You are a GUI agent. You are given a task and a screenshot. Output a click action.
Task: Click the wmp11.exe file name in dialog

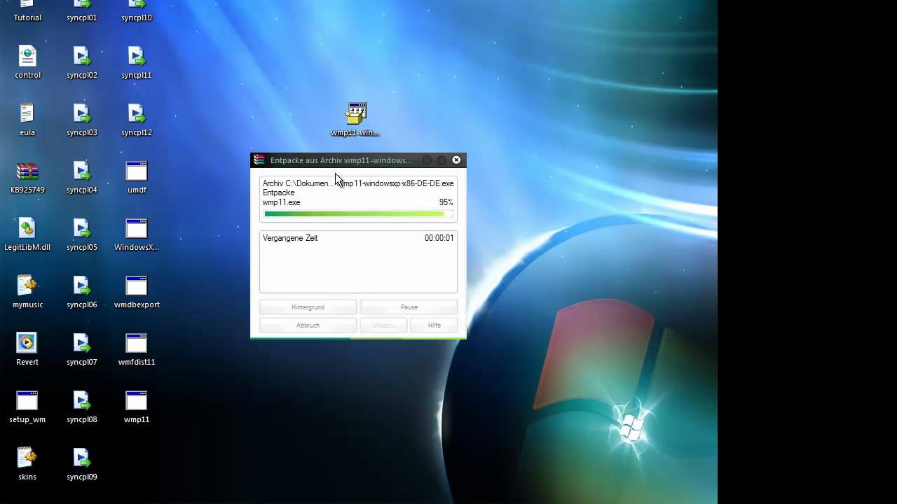coord(282,202)
